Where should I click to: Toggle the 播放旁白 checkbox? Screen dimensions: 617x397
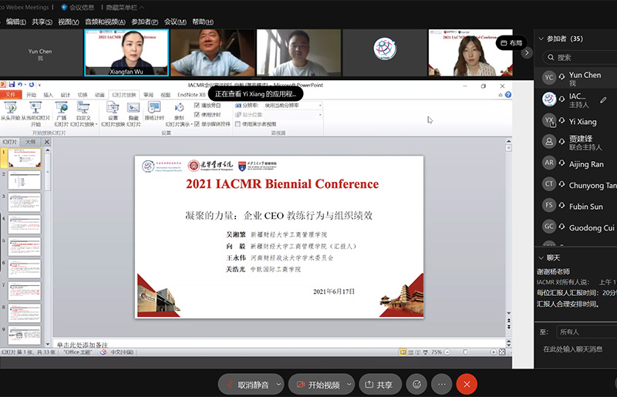tap(197, 105)
